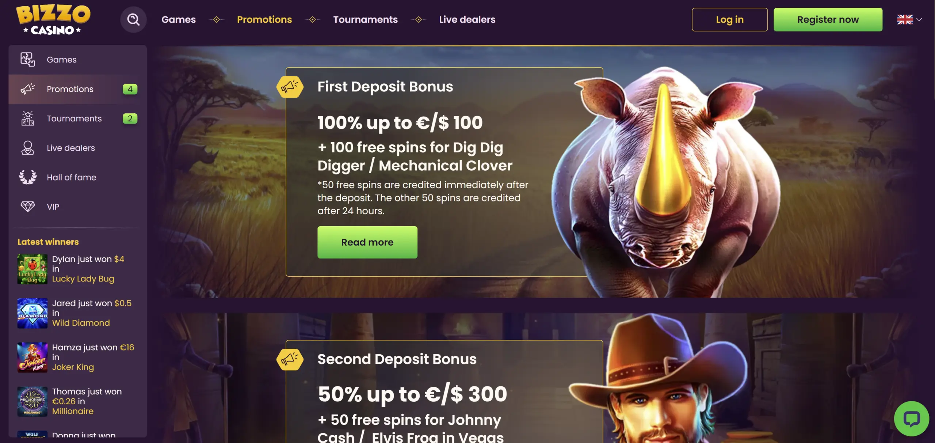Go to Tournaments in the top menu
Viewport: 935px width, 443px height.
click(365, 19)
